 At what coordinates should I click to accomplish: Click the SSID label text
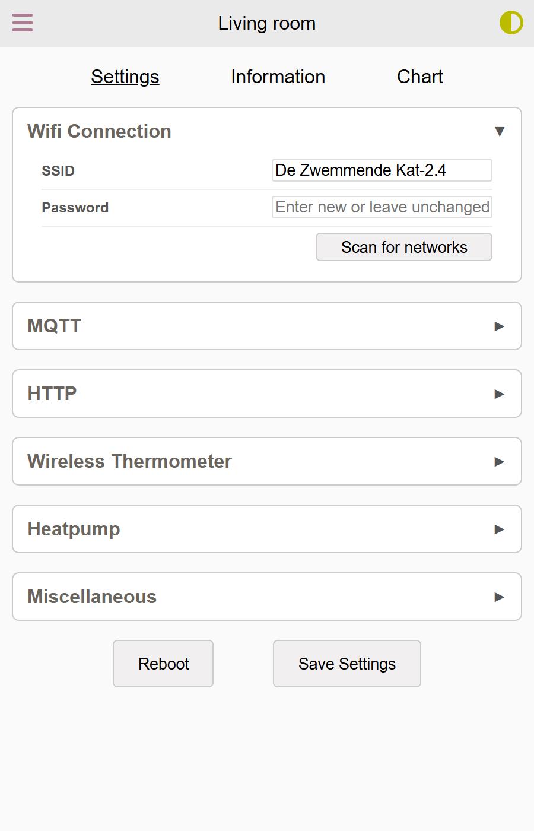pos(58,171)
